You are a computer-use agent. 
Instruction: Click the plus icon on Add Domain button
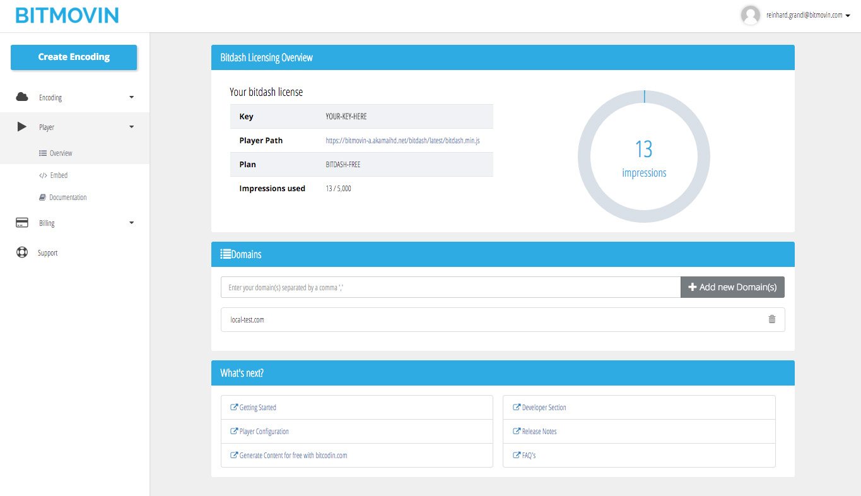tap(692, 287)
